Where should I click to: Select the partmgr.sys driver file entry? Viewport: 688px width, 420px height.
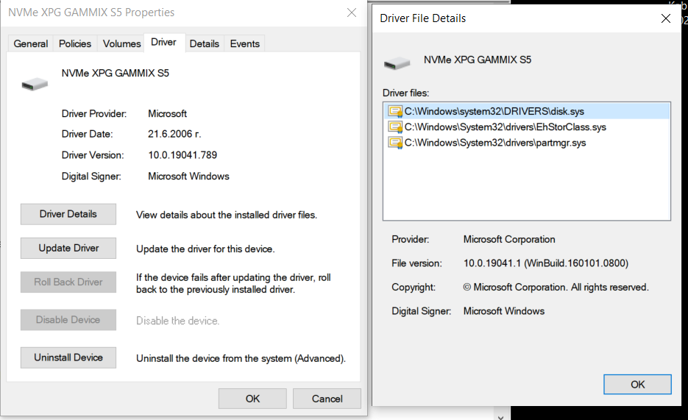[x=495, y=143]
